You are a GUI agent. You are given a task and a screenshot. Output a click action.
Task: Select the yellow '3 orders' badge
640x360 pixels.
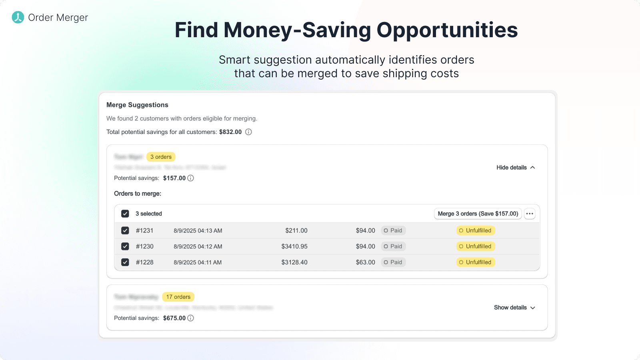(x=161, y=157)
